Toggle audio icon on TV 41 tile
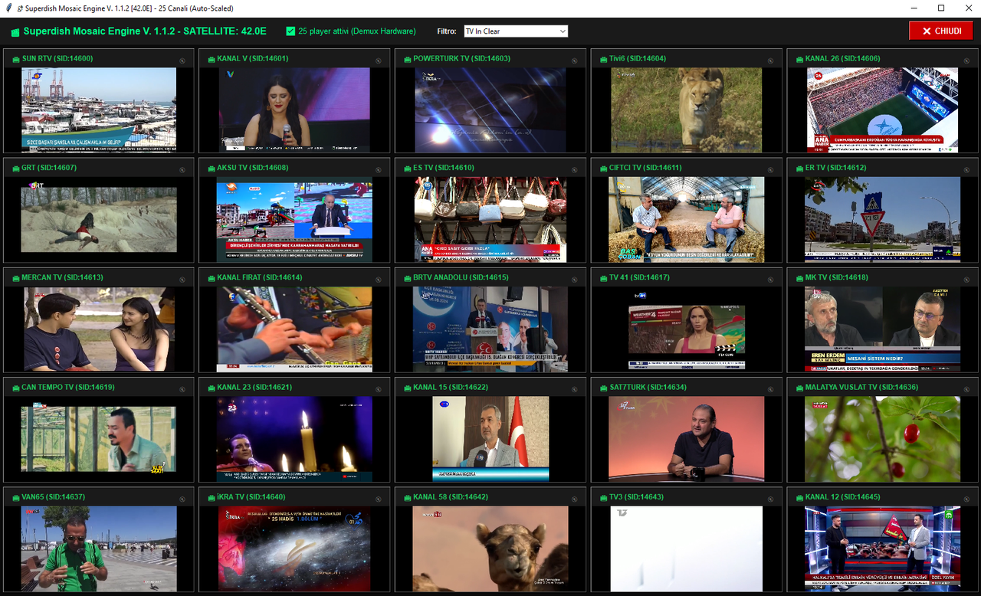The width and height of the screenshot is (981, 596). (x=771, y=280)
